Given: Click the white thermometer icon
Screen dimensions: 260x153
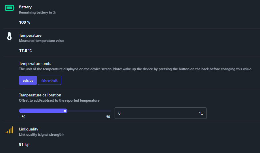Looking at the screenshot, I should (x=10, y=36).
